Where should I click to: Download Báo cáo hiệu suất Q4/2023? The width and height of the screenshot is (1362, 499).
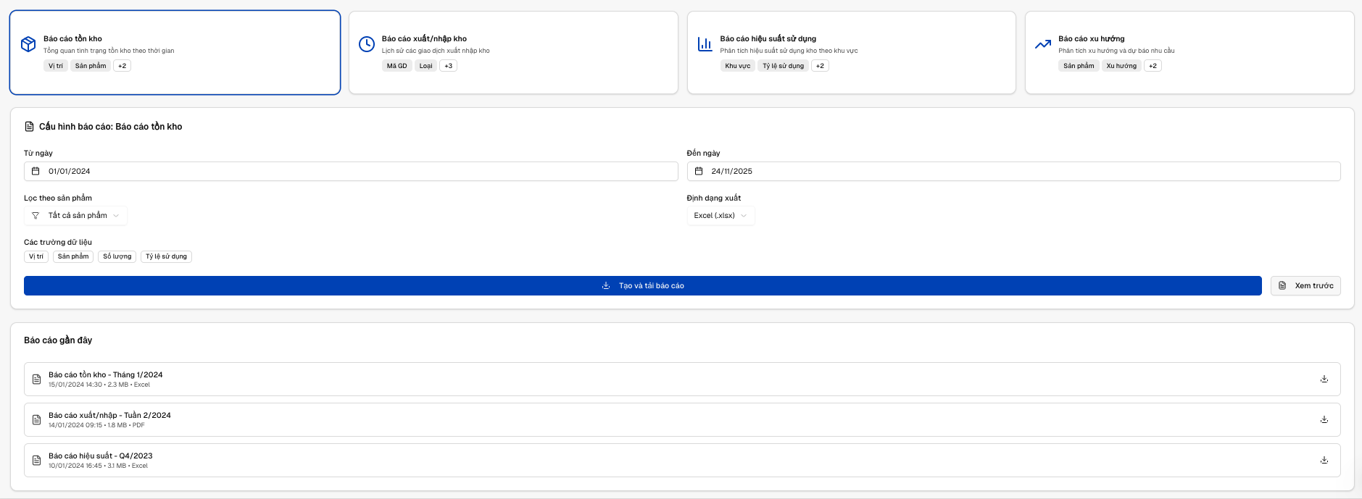tap(1324, 460)
